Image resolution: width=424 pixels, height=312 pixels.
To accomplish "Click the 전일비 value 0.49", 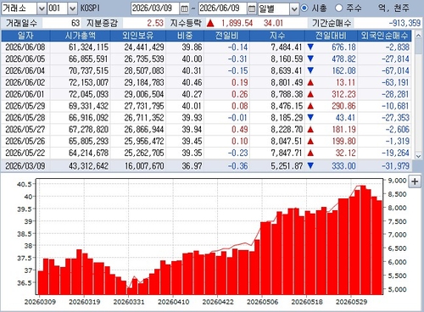I will point(240,130).
